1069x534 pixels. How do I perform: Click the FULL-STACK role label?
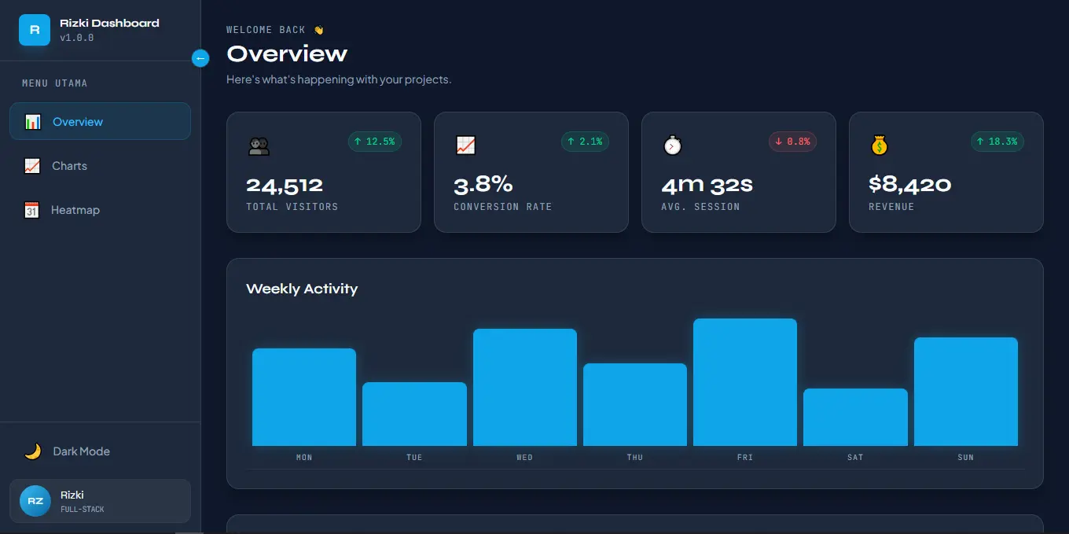point(83,510)
